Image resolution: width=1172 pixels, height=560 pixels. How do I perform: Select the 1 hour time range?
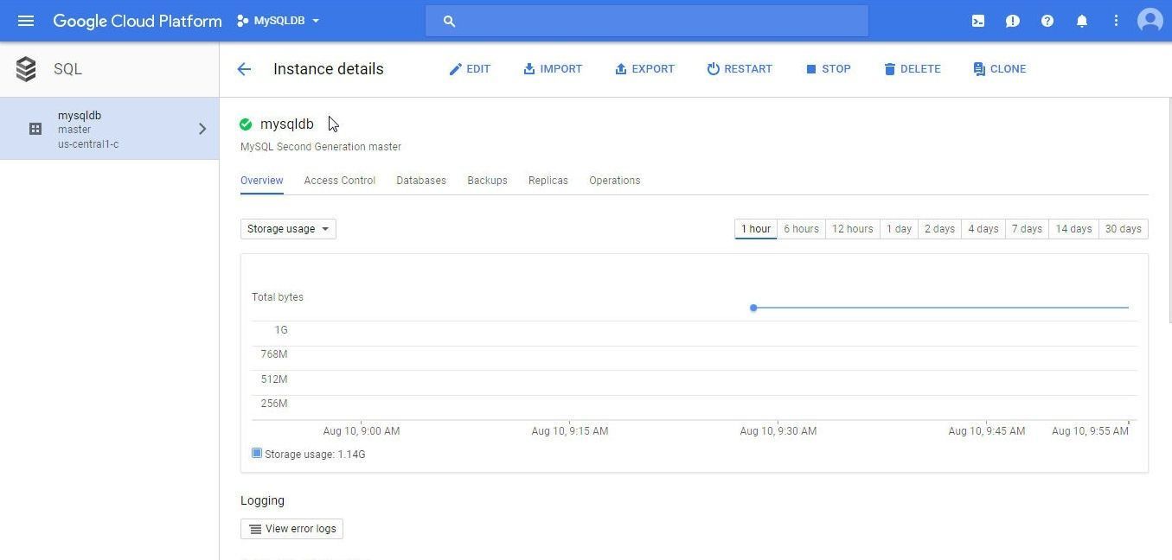point(756,229)
